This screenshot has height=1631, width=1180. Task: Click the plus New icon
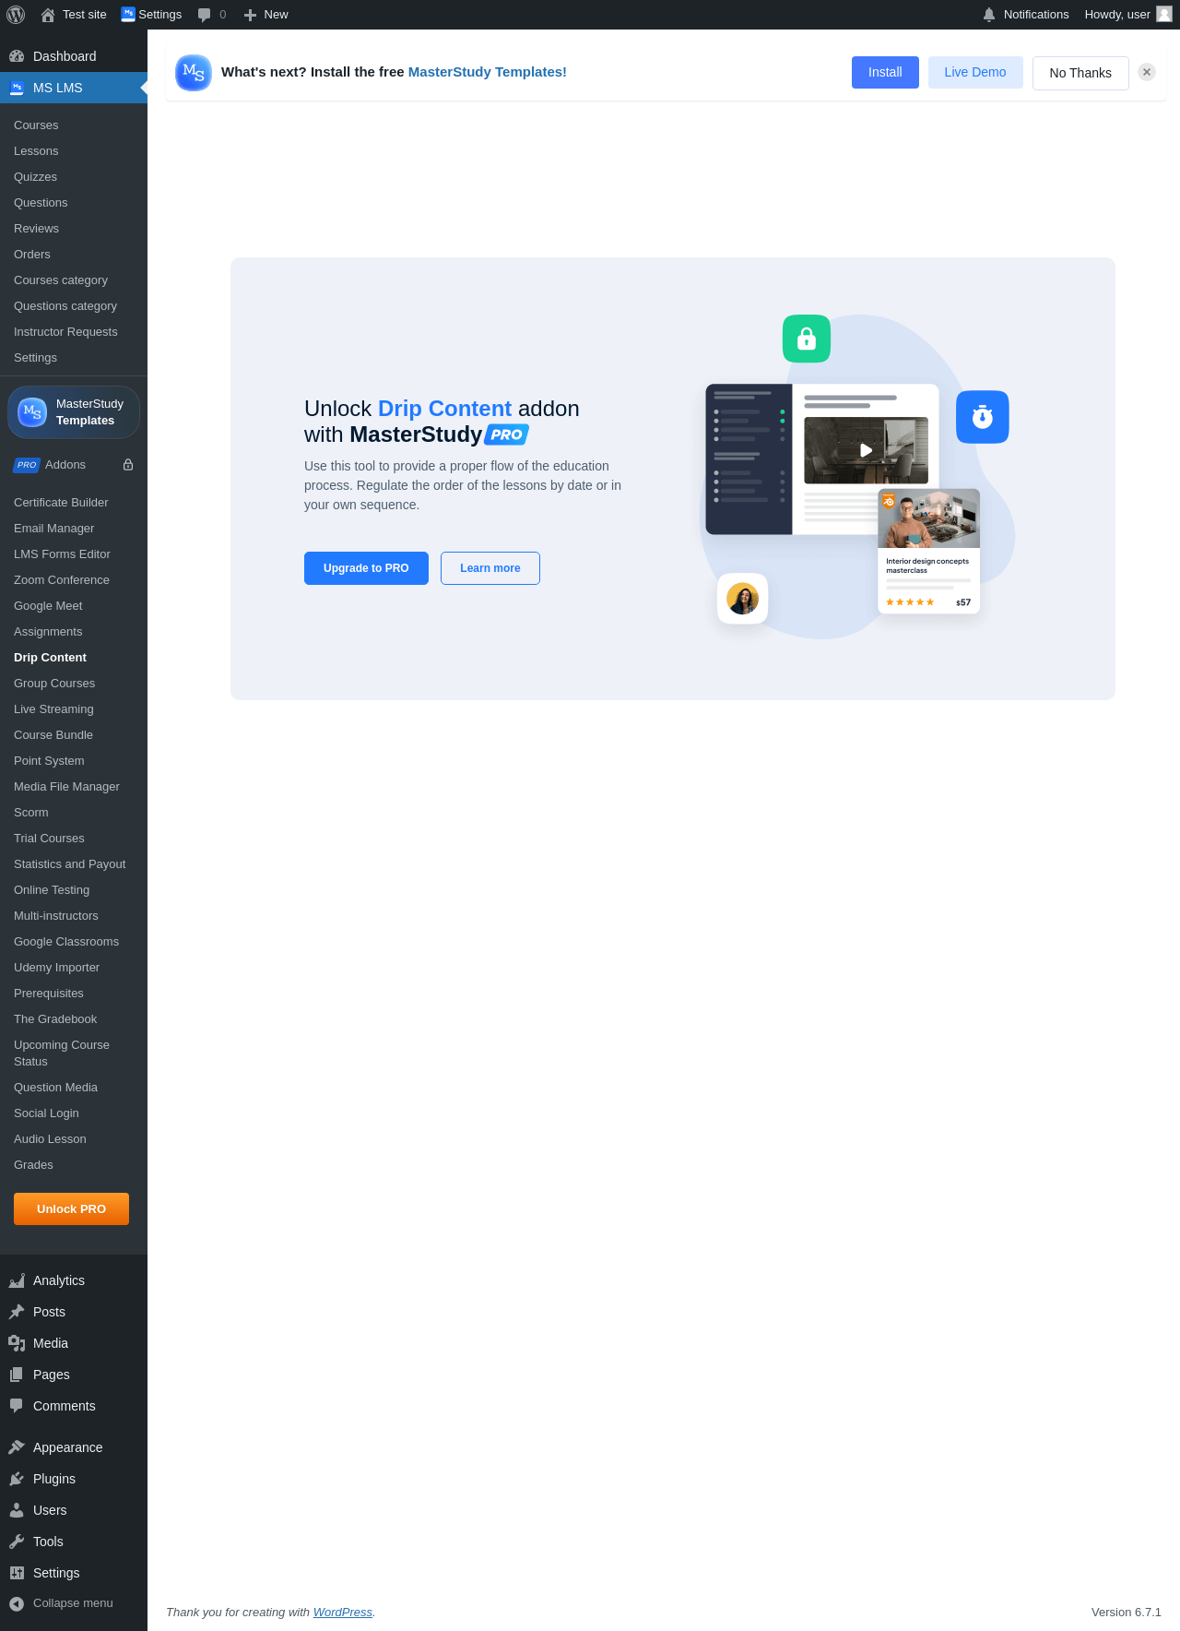250,15
